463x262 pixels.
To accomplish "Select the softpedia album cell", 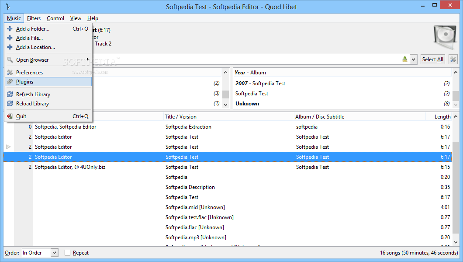I will tap(307, 126).
